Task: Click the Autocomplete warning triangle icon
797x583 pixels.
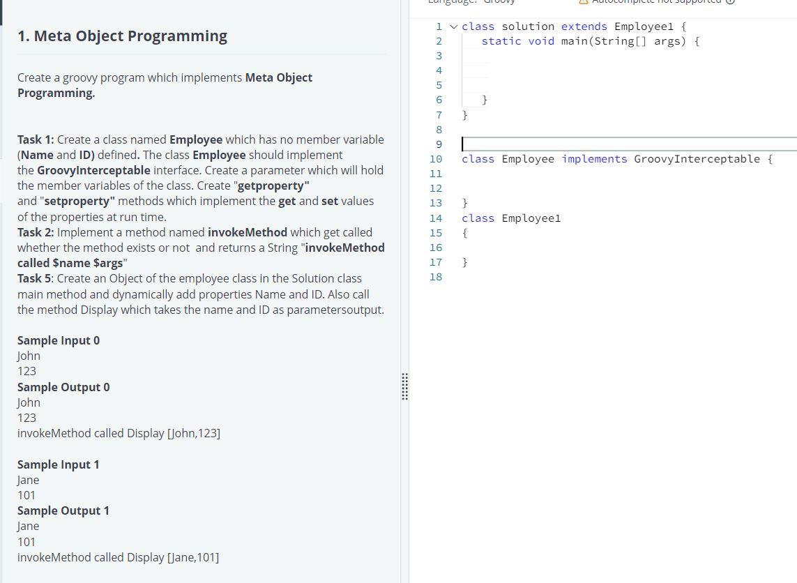Action: pos(583,2)
